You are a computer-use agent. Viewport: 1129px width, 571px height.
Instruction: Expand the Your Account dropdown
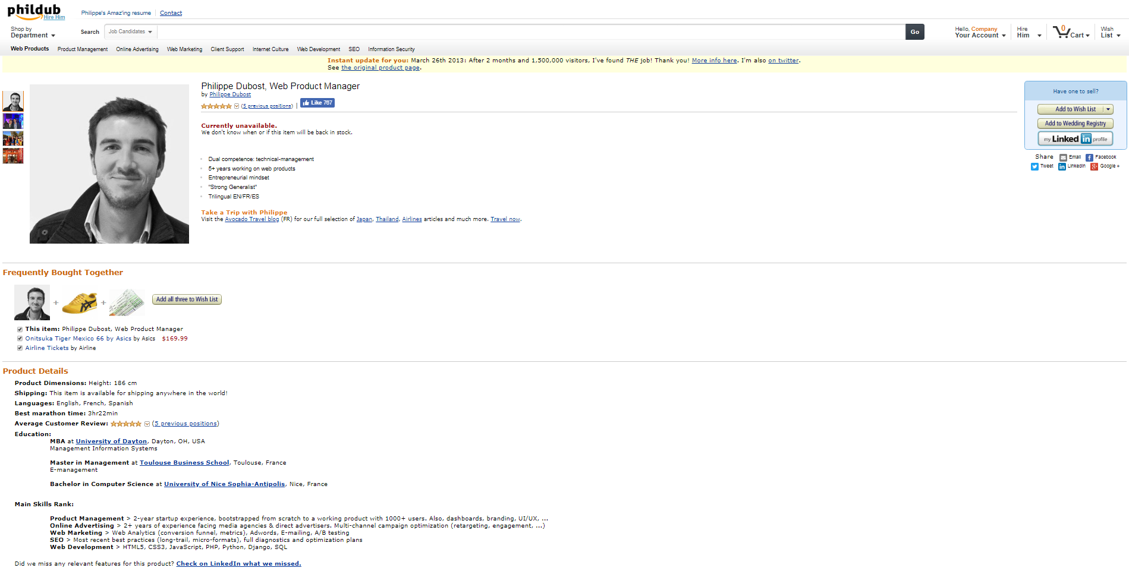pyautogui.click(x=980, y=32)
